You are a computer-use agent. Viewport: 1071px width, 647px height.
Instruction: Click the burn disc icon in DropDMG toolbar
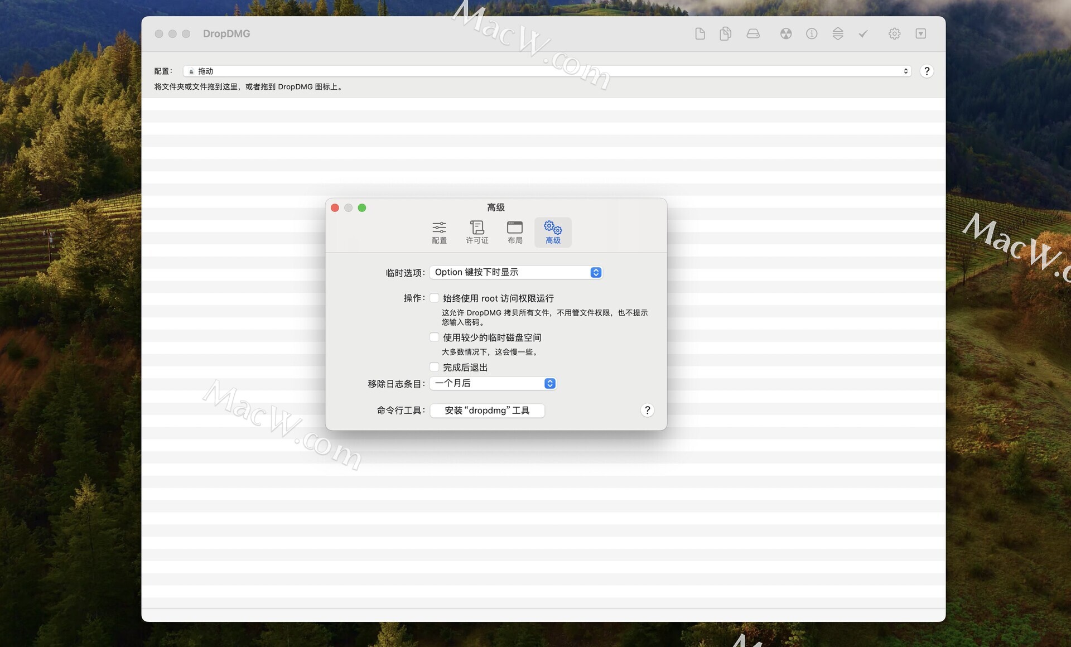(786, 34)
